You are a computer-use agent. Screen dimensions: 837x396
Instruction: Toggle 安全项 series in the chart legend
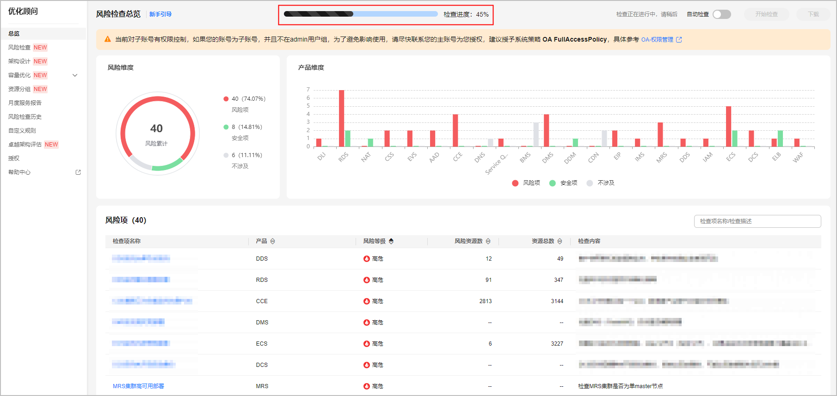click(x=563, y=183)
